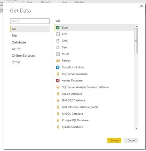This screenshot has width=146, height=151.
Task: Choose the JSON text label
Action: coord(65,54)
